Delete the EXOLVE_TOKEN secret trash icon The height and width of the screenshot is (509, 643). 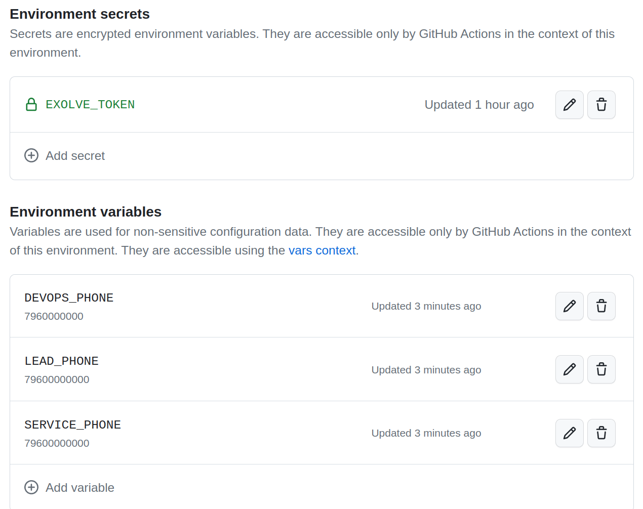[601, 105]
